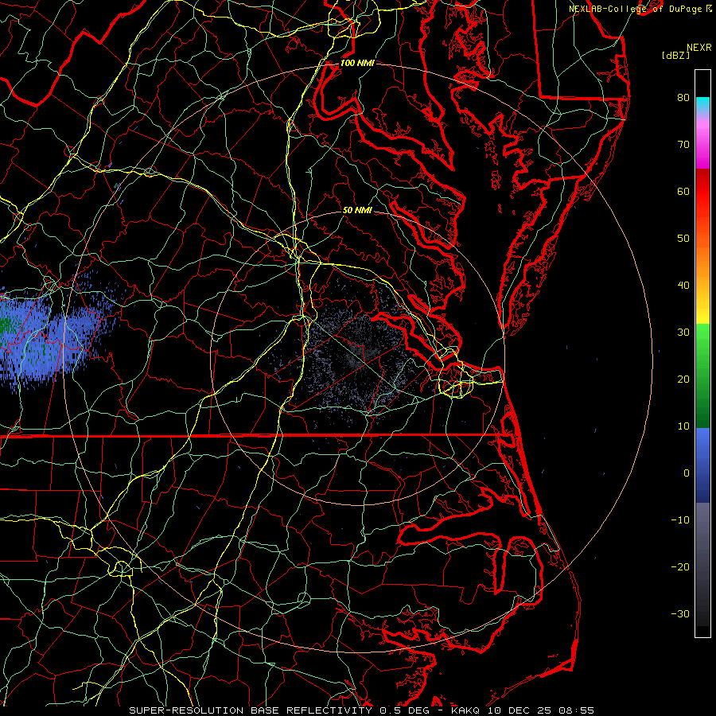The image size is (716, 716).
Task: Click the "[dBZ]" unit label
Action: tap(675, 56)
